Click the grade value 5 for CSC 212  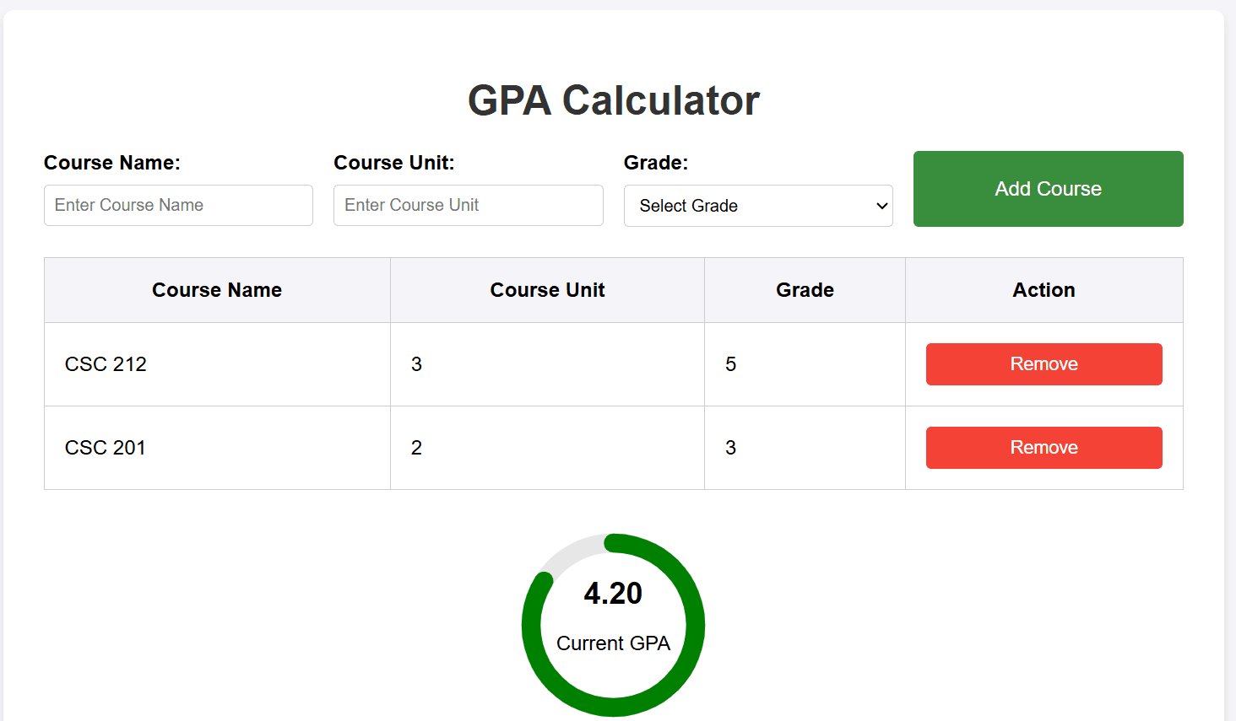[729, 363]
